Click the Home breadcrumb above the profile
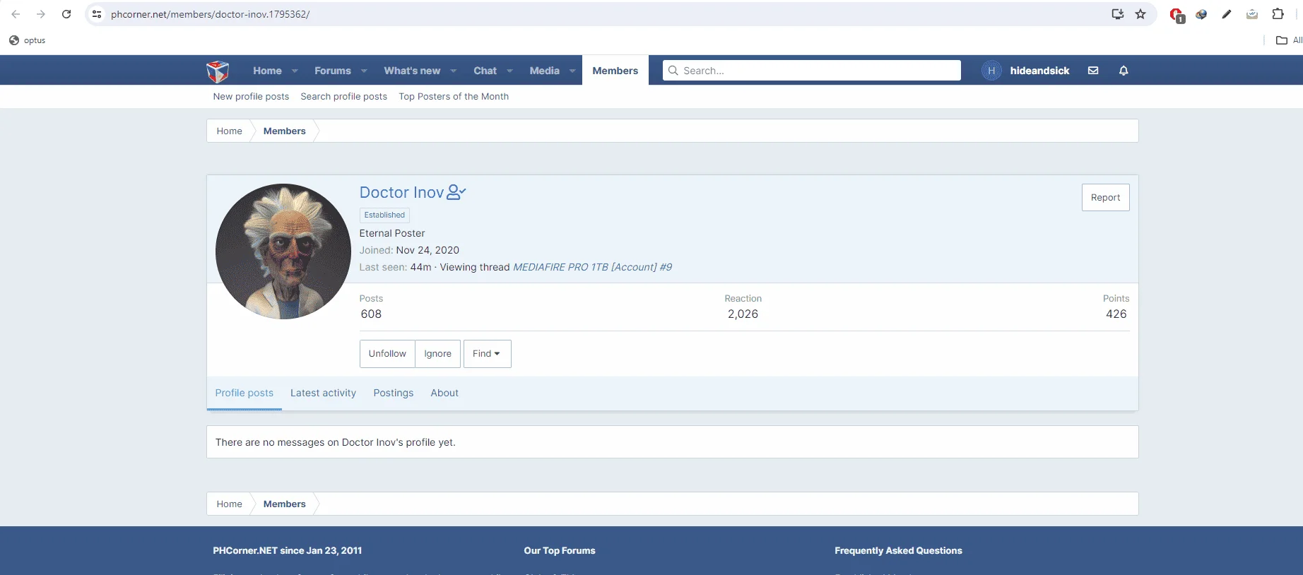This screenshot has height=575, width=1303. 229,131
